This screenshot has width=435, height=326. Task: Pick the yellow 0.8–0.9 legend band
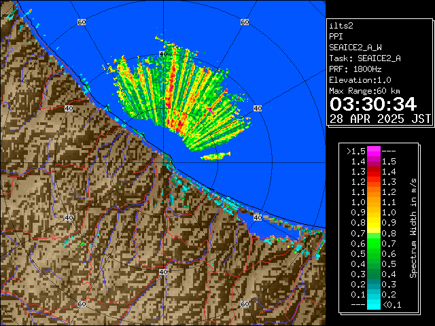point(374,223)
